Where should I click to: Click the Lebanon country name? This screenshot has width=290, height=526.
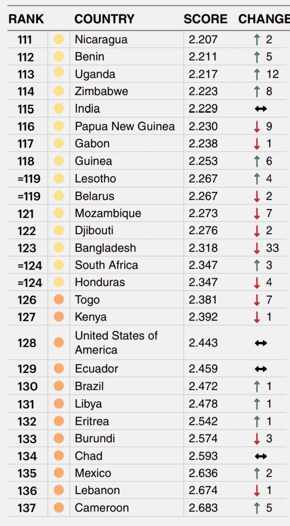tap(97, 490)
